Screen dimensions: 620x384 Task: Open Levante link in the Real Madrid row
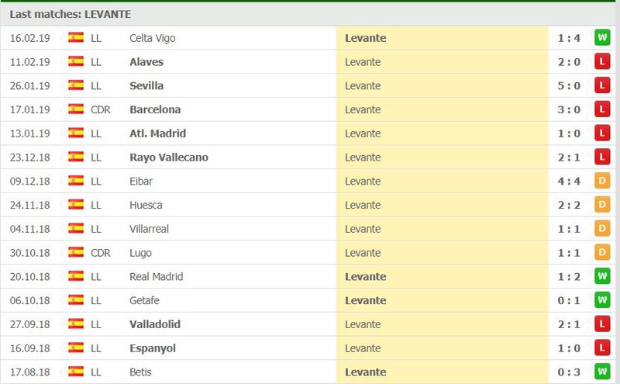[365, 277]
